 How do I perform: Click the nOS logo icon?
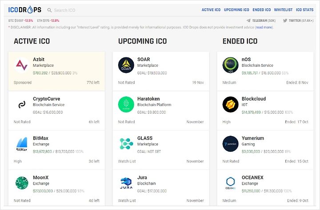230,65
